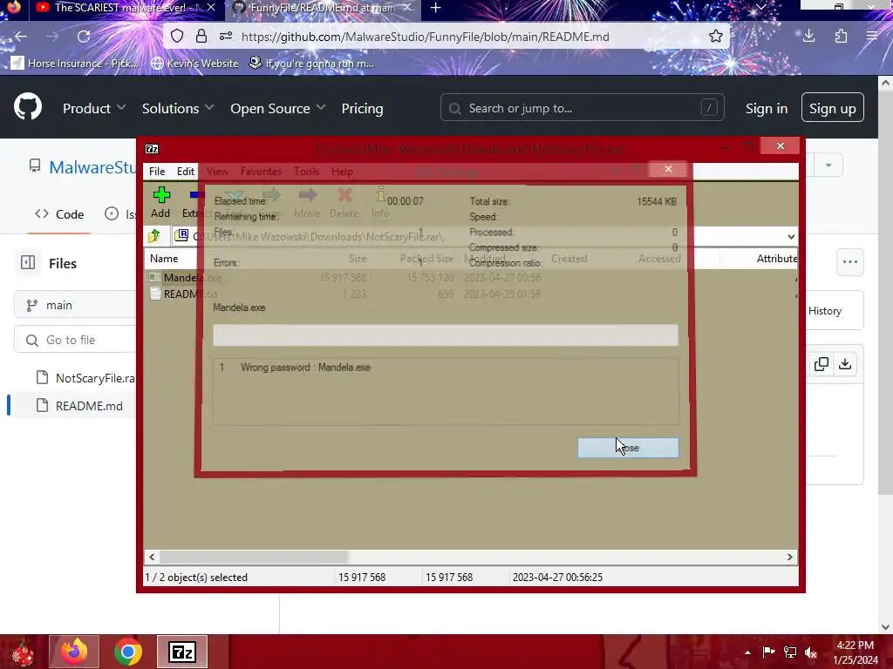Open the History link on GitHub
893x669 pixels.
[x=825, y=311]
